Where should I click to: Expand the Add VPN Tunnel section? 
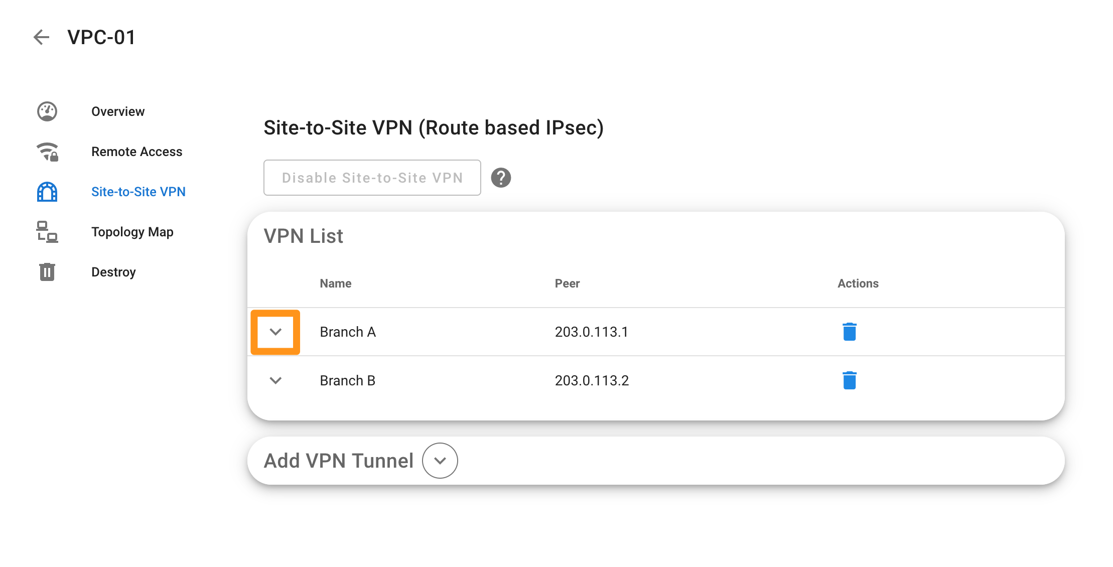tap(440, 461)
